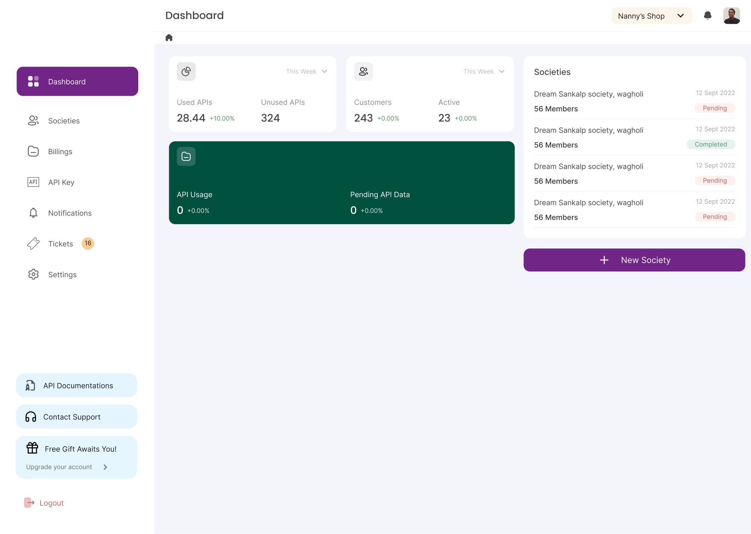Open Billings from sidebar
This screenshot has width=751, height=534.
60,152
